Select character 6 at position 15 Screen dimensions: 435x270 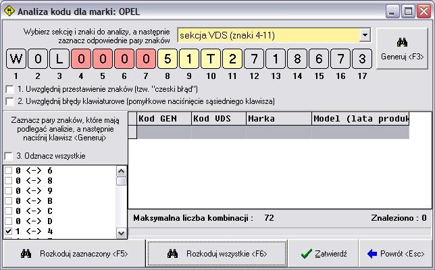point(319,59)
